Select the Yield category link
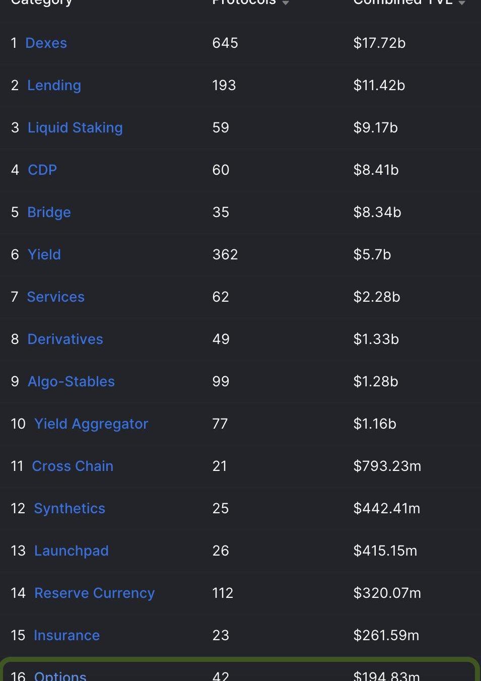 point(44,255)
